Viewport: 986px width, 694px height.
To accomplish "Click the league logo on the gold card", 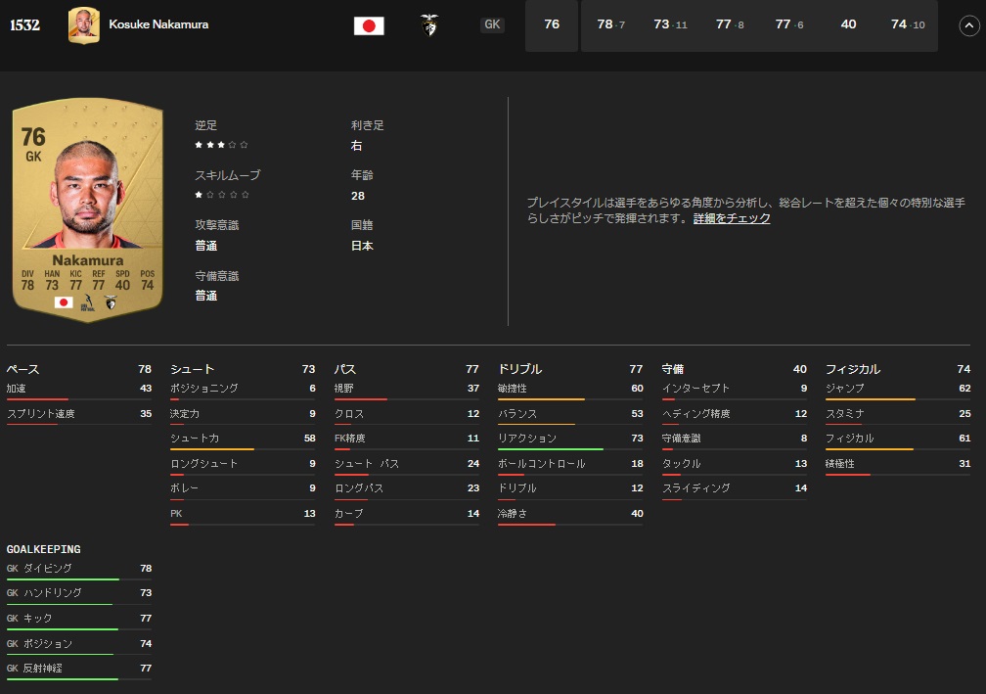I will click(x=88, y=302).
